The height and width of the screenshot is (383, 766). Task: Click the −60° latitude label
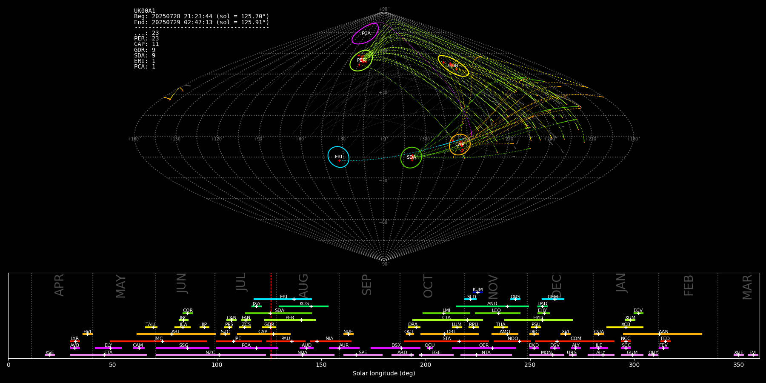click(384, 223)
